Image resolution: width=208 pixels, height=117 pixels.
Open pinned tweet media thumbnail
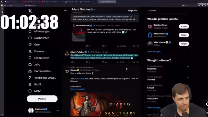(79, 35)
